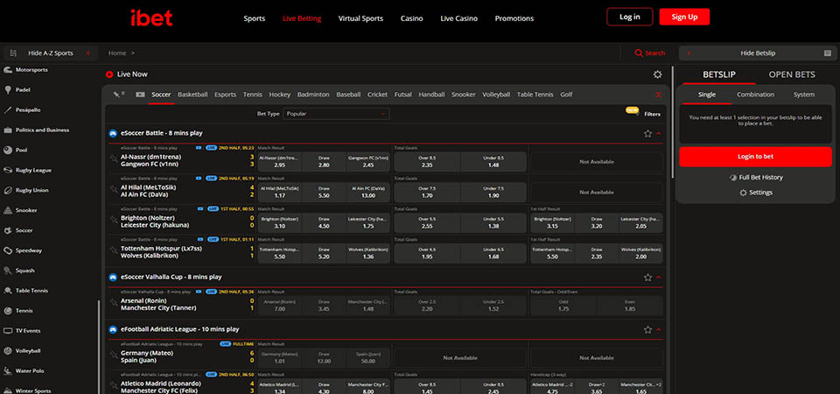840x394 pixels.
Task: Select the Rugby Union ball icon
Action: (x=8, y=190)
